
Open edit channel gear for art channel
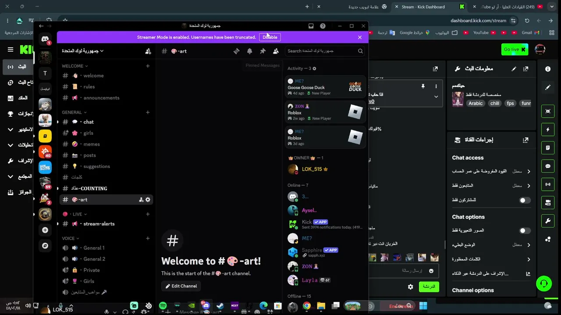148,199
